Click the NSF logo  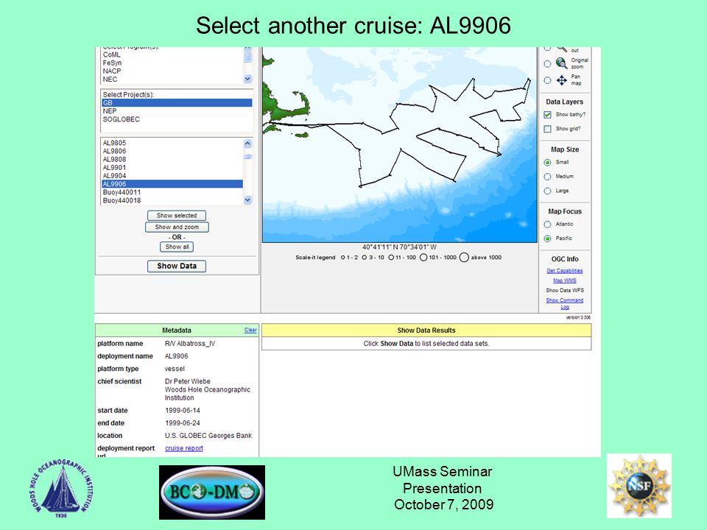639,485
